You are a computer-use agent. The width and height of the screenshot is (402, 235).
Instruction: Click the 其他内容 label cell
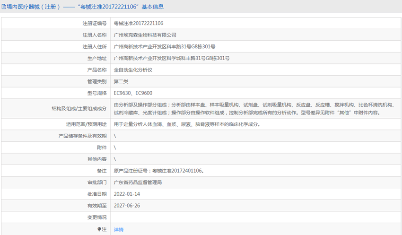(56, 159)
